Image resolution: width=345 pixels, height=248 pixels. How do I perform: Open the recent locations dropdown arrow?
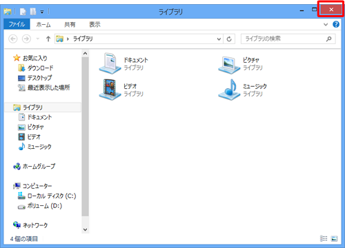coord(38,39)
